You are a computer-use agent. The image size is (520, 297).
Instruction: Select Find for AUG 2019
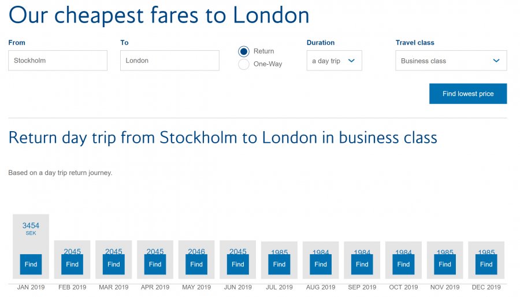[321, 264]
